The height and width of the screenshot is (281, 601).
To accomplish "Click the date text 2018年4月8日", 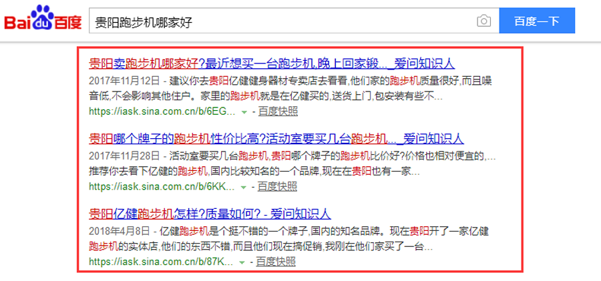I will click(x=120, y=232).
